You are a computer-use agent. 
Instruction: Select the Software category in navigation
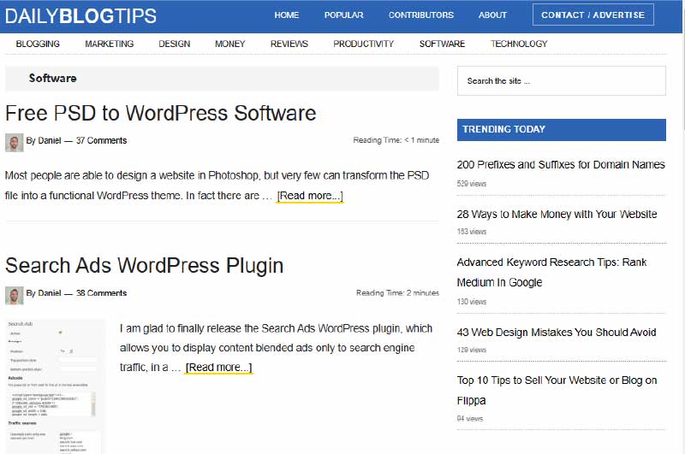click(x=442, y=44)
